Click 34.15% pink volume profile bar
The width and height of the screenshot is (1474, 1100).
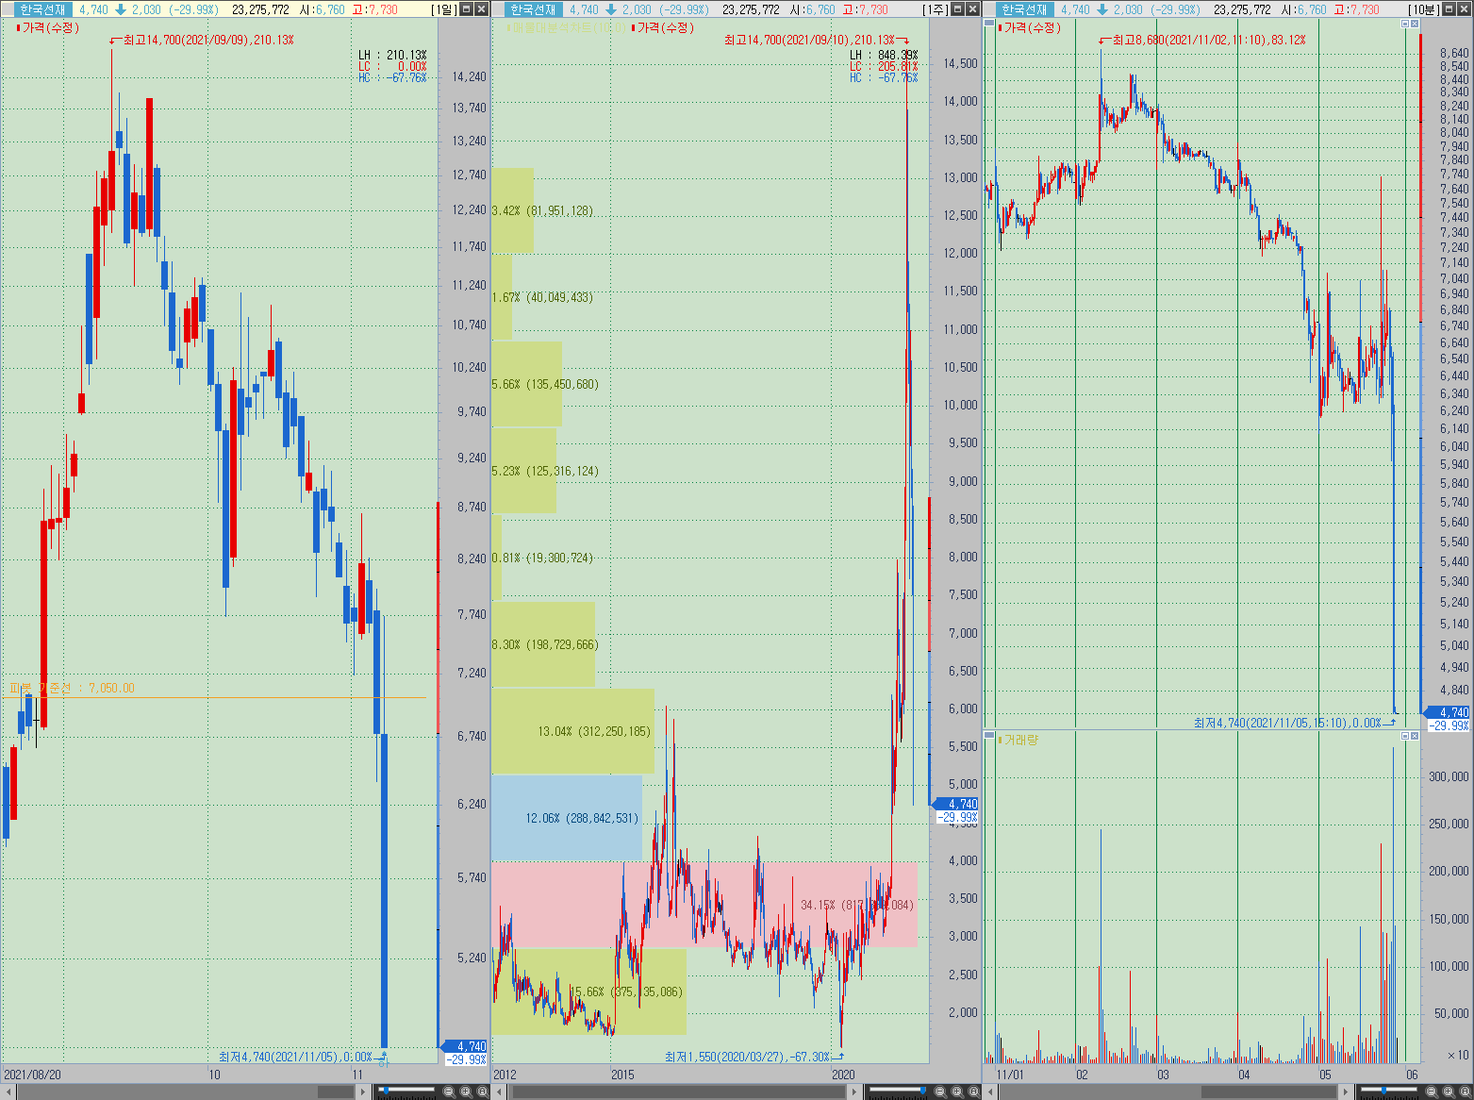(704, 905)
